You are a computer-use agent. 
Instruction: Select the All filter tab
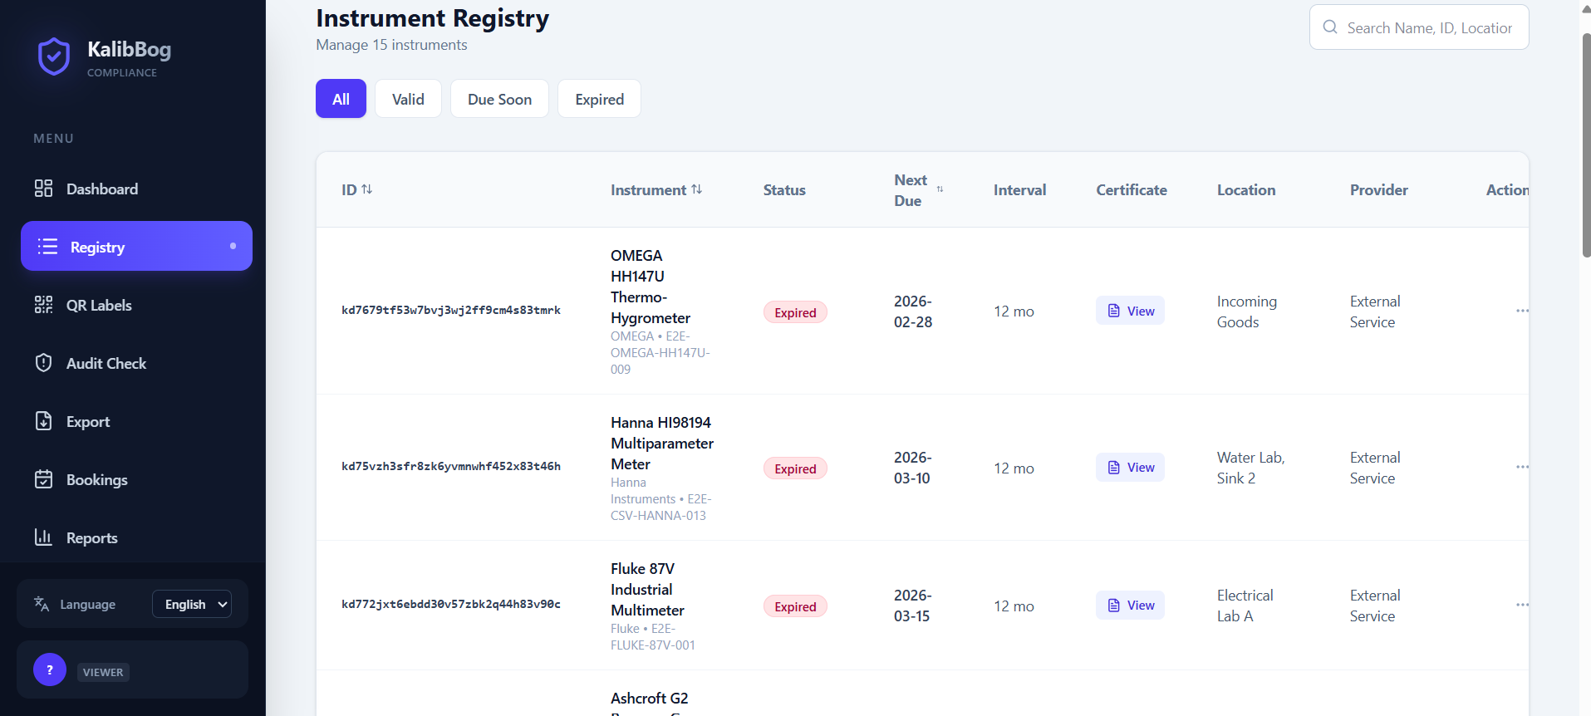coord(341,99)
